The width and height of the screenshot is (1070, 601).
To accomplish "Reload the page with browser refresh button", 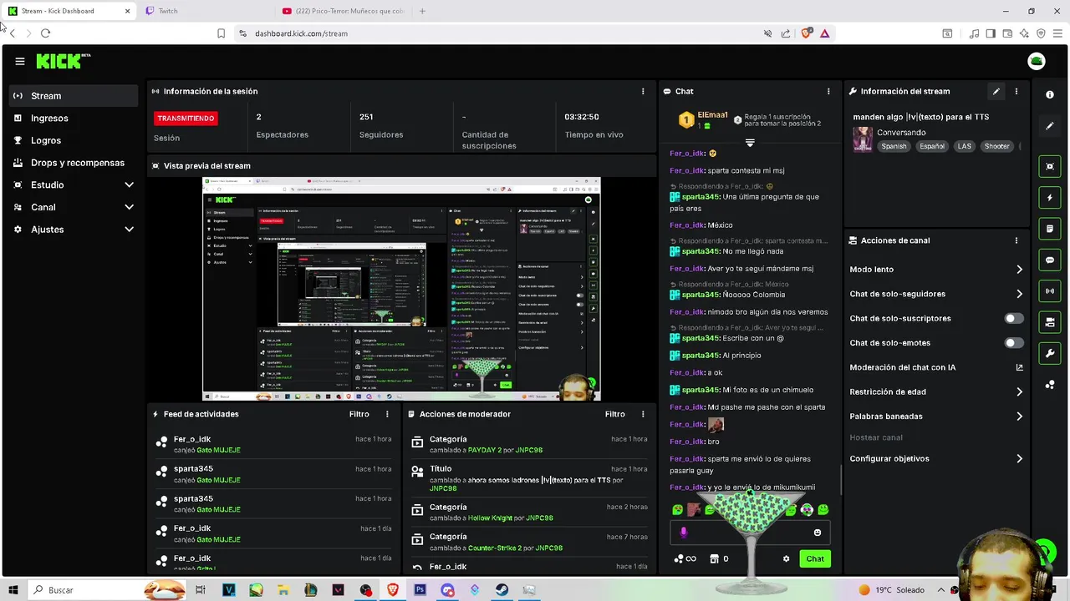I will 45,33.
